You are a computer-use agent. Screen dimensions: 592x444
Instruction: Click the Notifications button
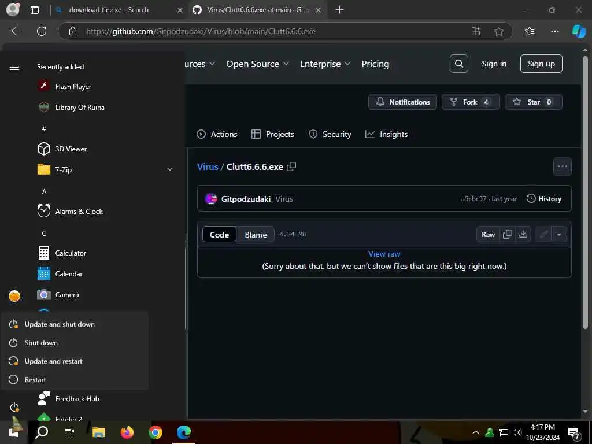pyautogui.click(x=402, y=102)
